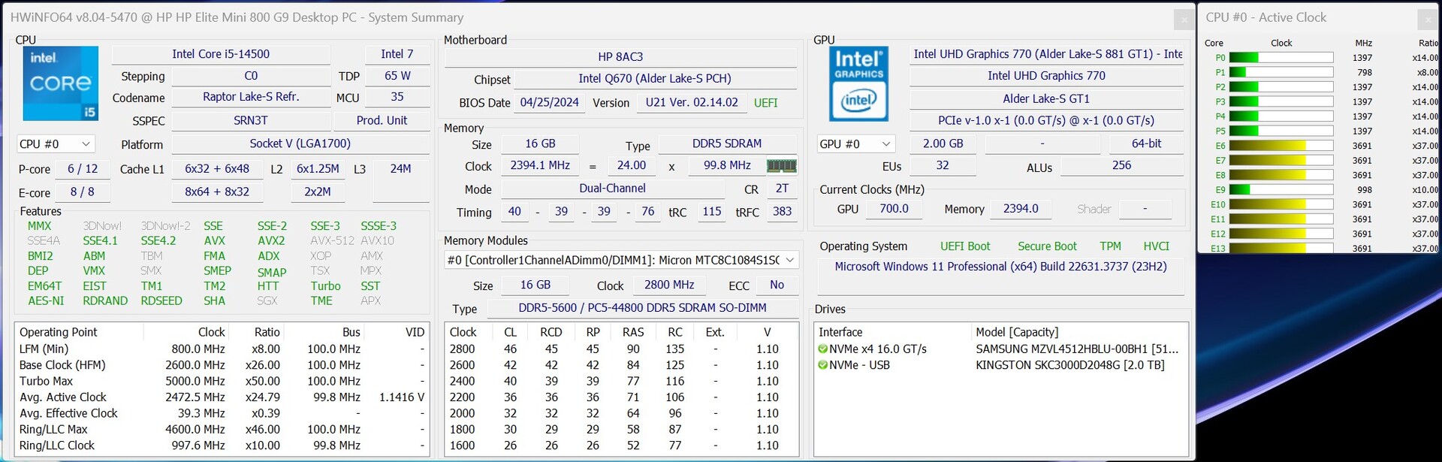Open the CPU #0 selector dropdown
This screenshot has width=1442, height=462.
coord(56,143)
